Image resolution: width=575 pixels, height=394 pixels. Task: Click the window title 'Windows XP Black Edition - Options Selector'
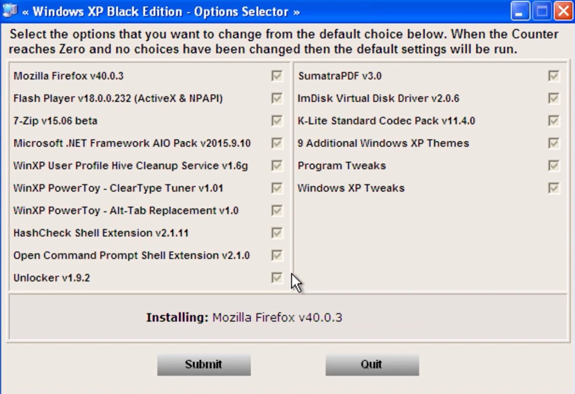[x=161, y=12]
